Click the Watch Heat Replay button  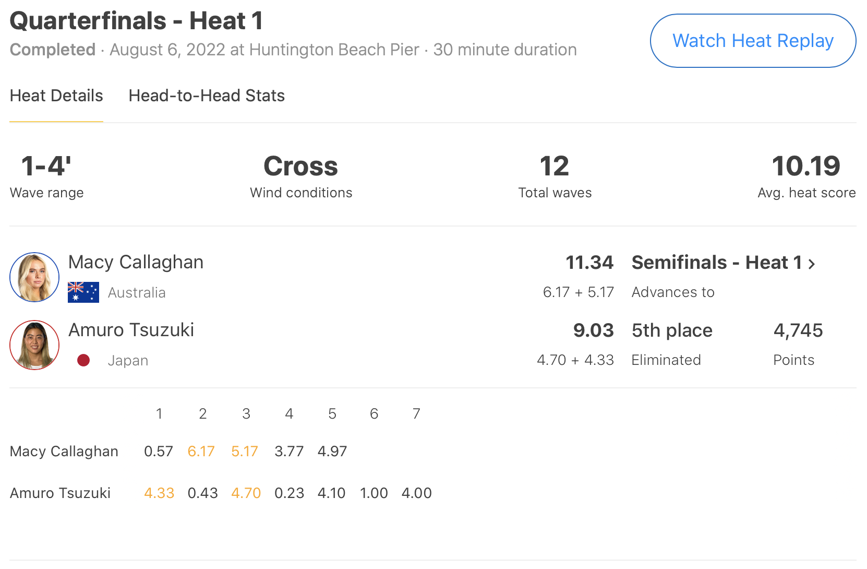[752, 41]
